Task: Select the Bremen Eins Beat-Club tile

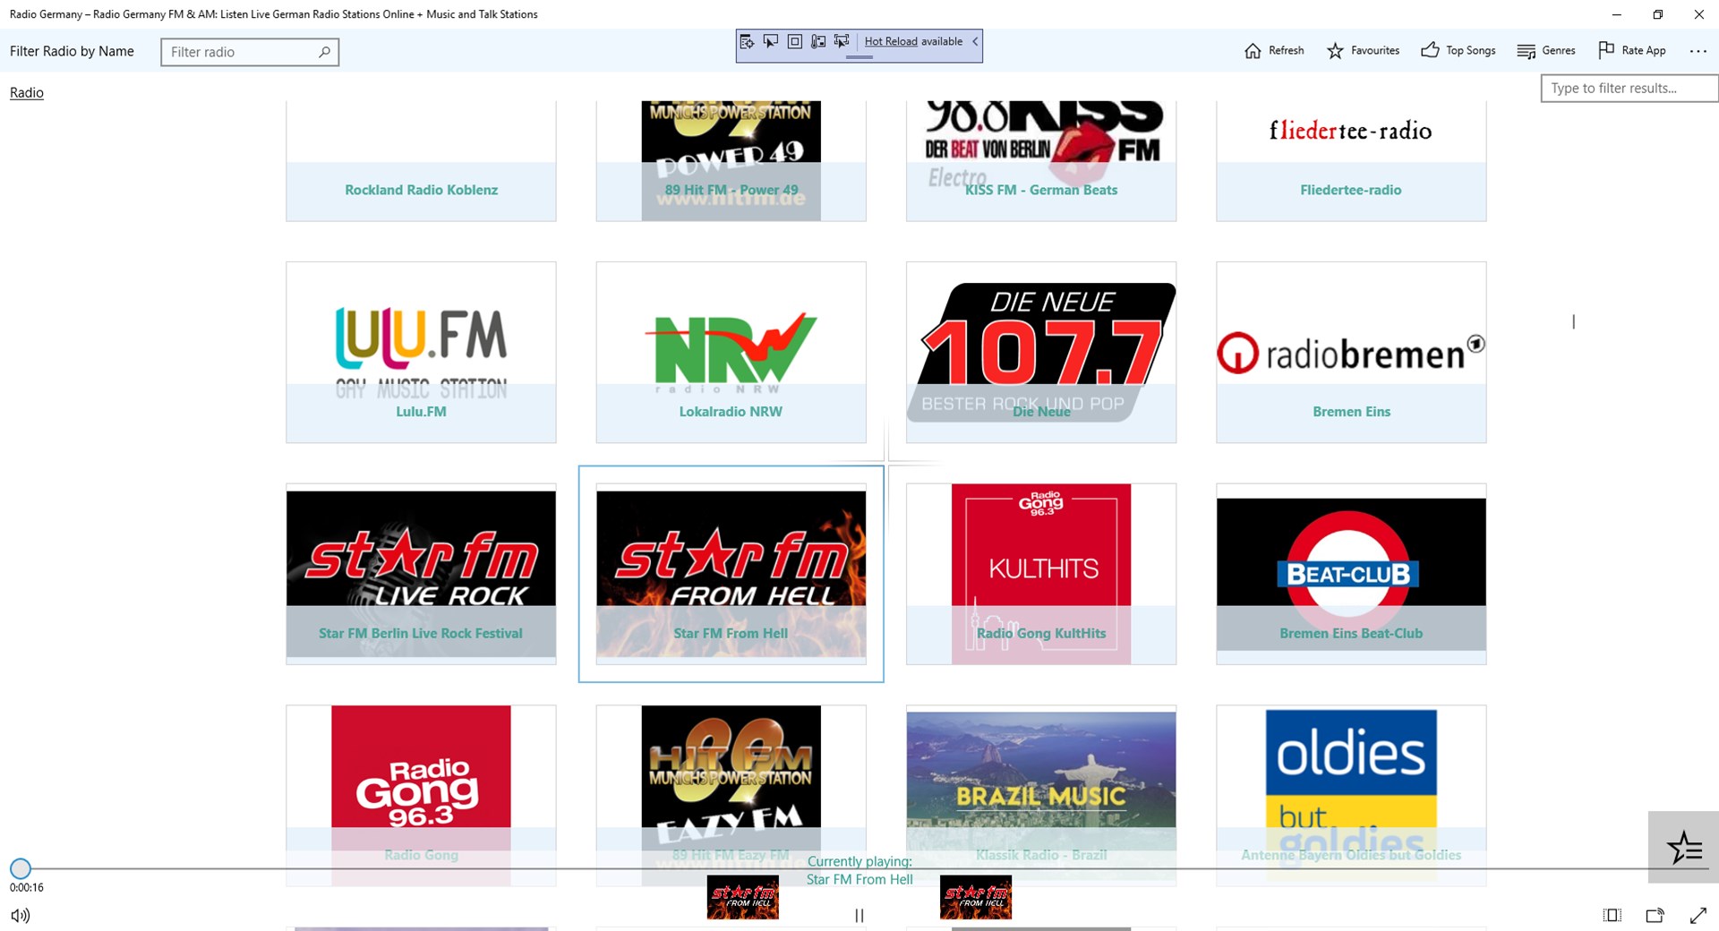Action: point(1351,574)
